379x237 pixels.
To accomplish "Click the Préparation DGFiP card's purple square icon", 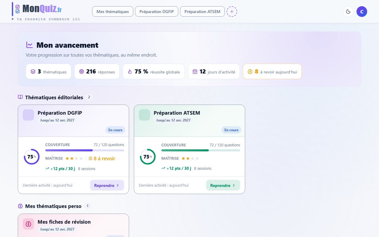I will pyautogui.click(x=28, y=115).
